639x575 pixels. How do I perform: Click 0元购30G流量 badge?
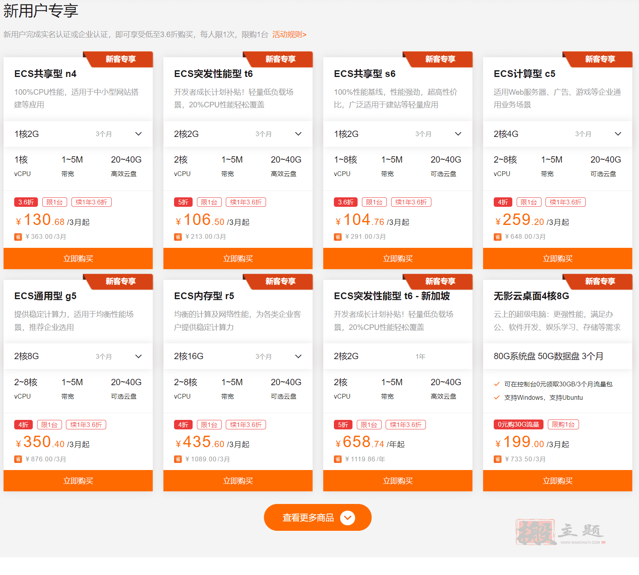pyautogui.click(x=519, y=424)
